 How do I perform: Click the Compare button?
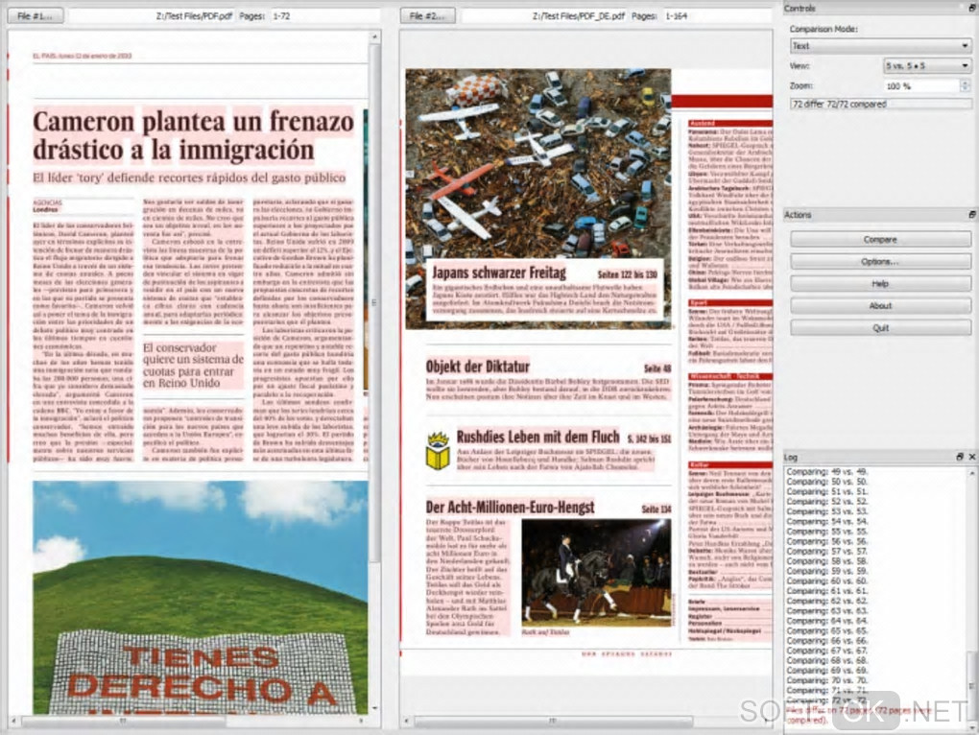pyautogui.click(x=880, y=240)
